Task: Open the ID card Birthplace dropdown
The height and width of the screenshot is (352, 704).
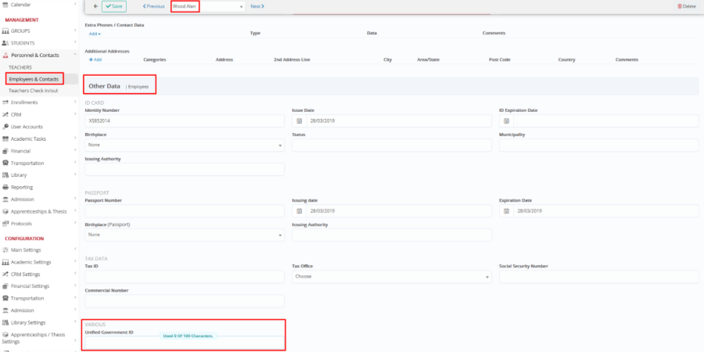Action: (x=184, y=145)
